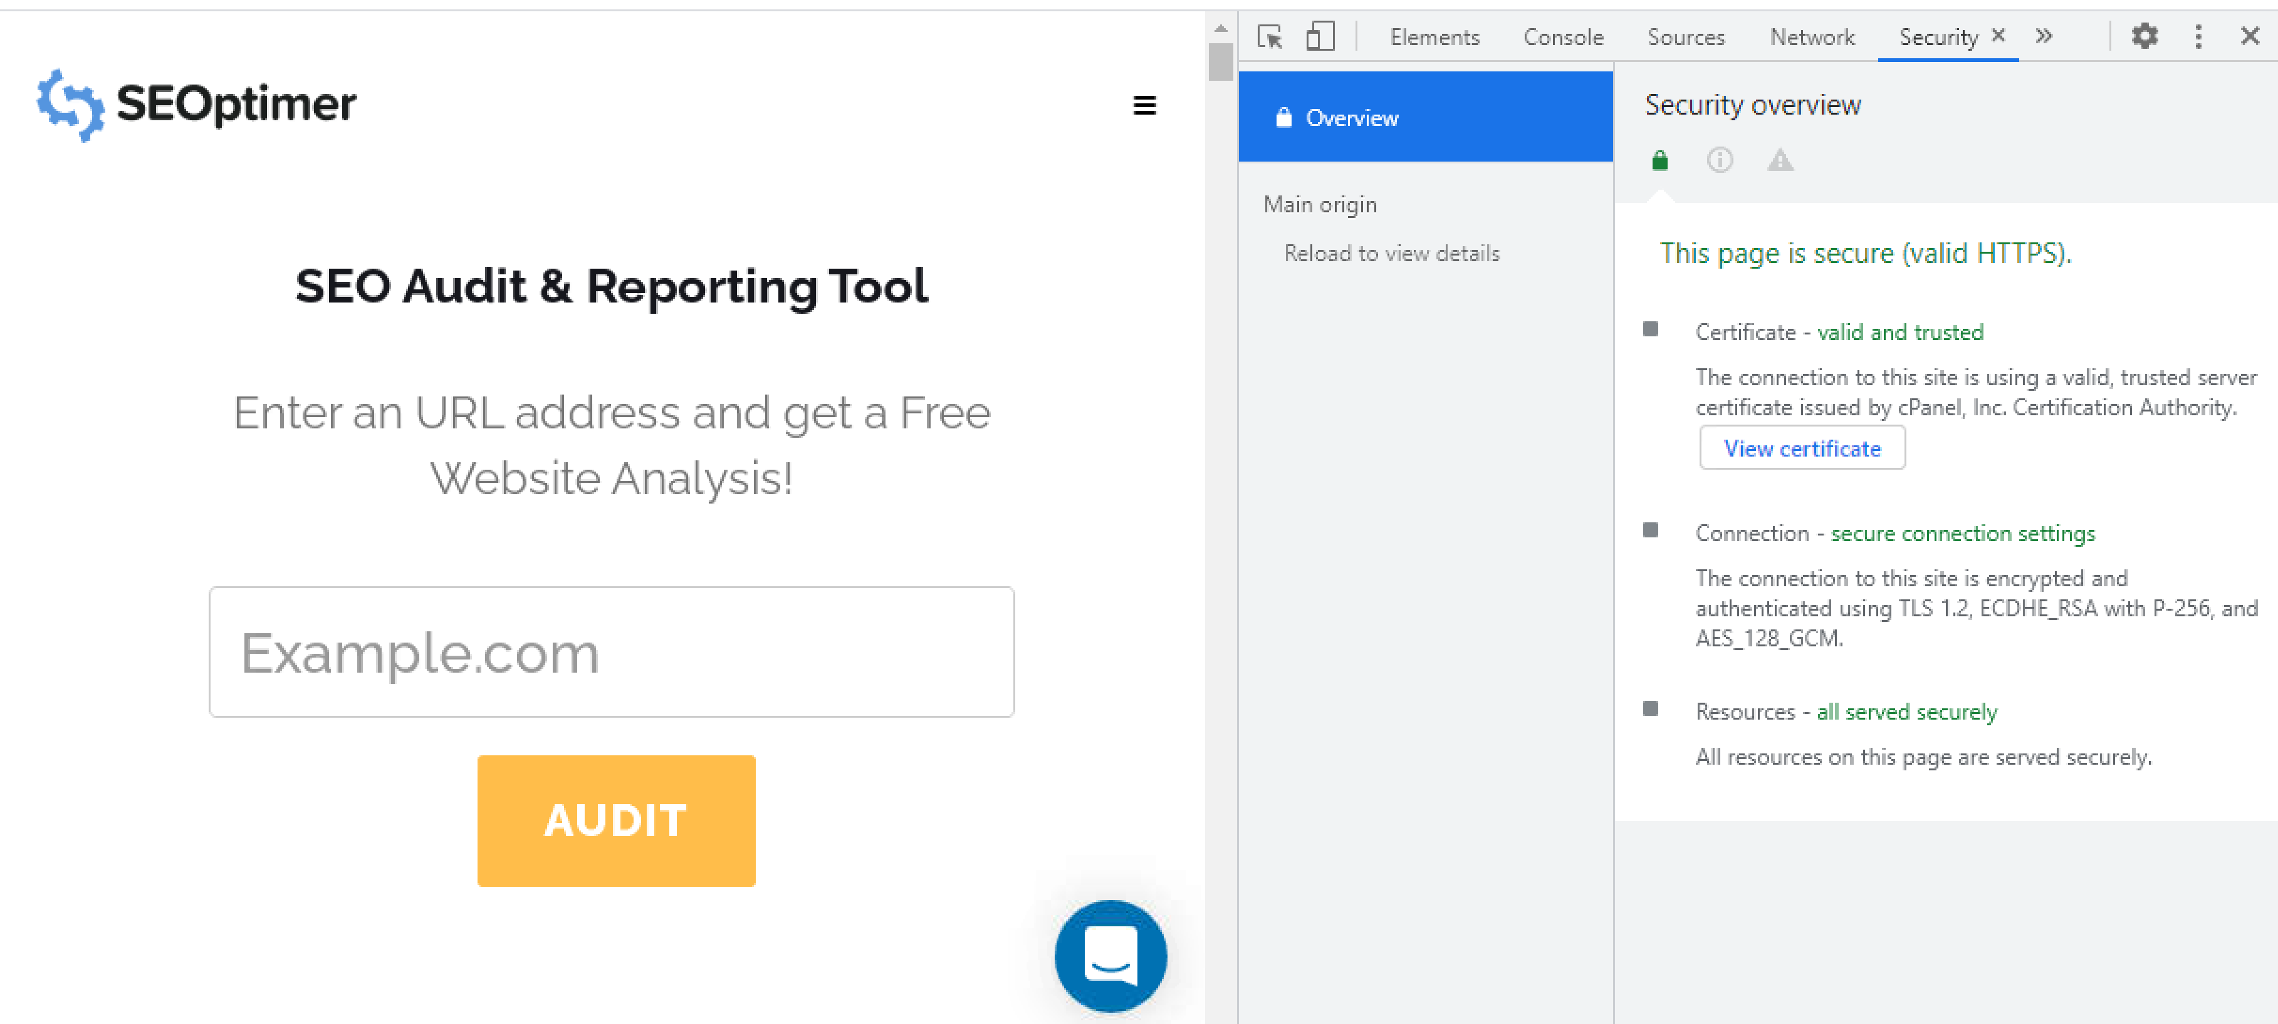Toggle the device toolbar icon
This screenshot has height=1024, width=2278.
(x=1319, y=37)
